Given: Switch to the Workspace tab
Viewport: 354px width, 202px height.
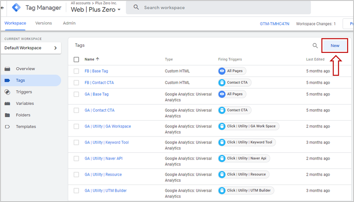Looking at the screenshot, I should coord(15,23).
